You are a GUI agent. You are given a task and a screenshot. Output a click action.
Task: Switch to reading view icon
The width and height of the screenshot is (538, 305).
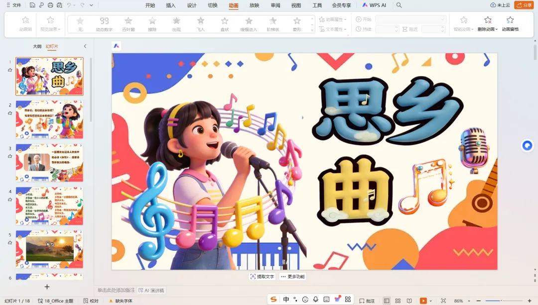click(409, 301)
